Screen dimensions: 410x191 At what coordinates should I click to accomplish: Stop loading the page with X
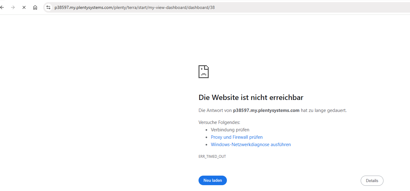point(24,7)
